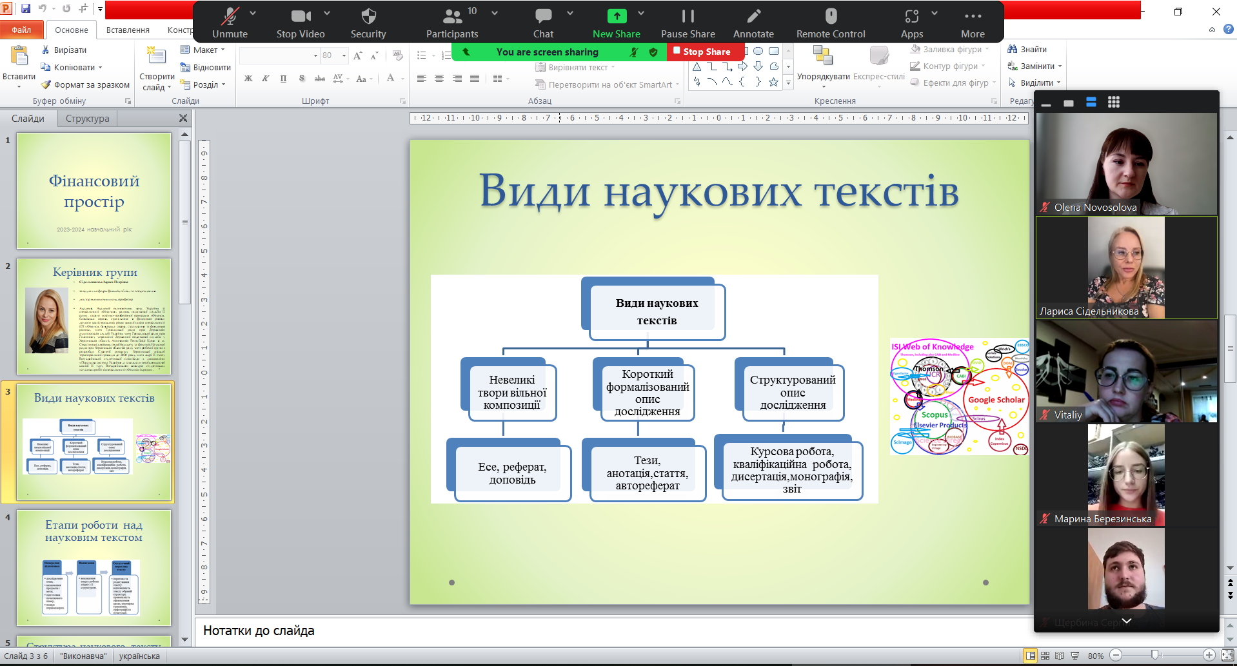Align text right in paragraph group
The image size is (1237, 666).
[457, 79]
